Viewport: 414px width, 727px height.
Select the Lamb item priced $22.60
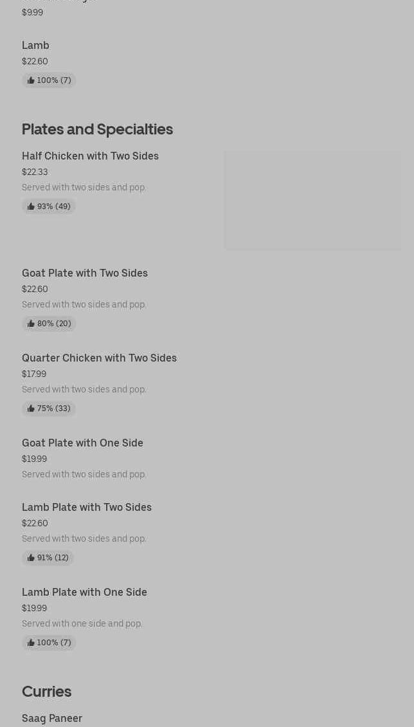point(35,45)
